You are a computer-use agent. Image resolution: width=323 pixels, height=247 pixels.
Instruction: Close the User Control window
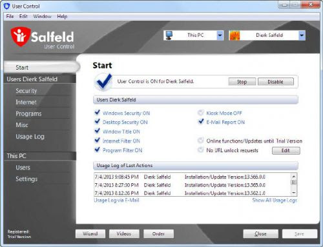tap(311, 5)
